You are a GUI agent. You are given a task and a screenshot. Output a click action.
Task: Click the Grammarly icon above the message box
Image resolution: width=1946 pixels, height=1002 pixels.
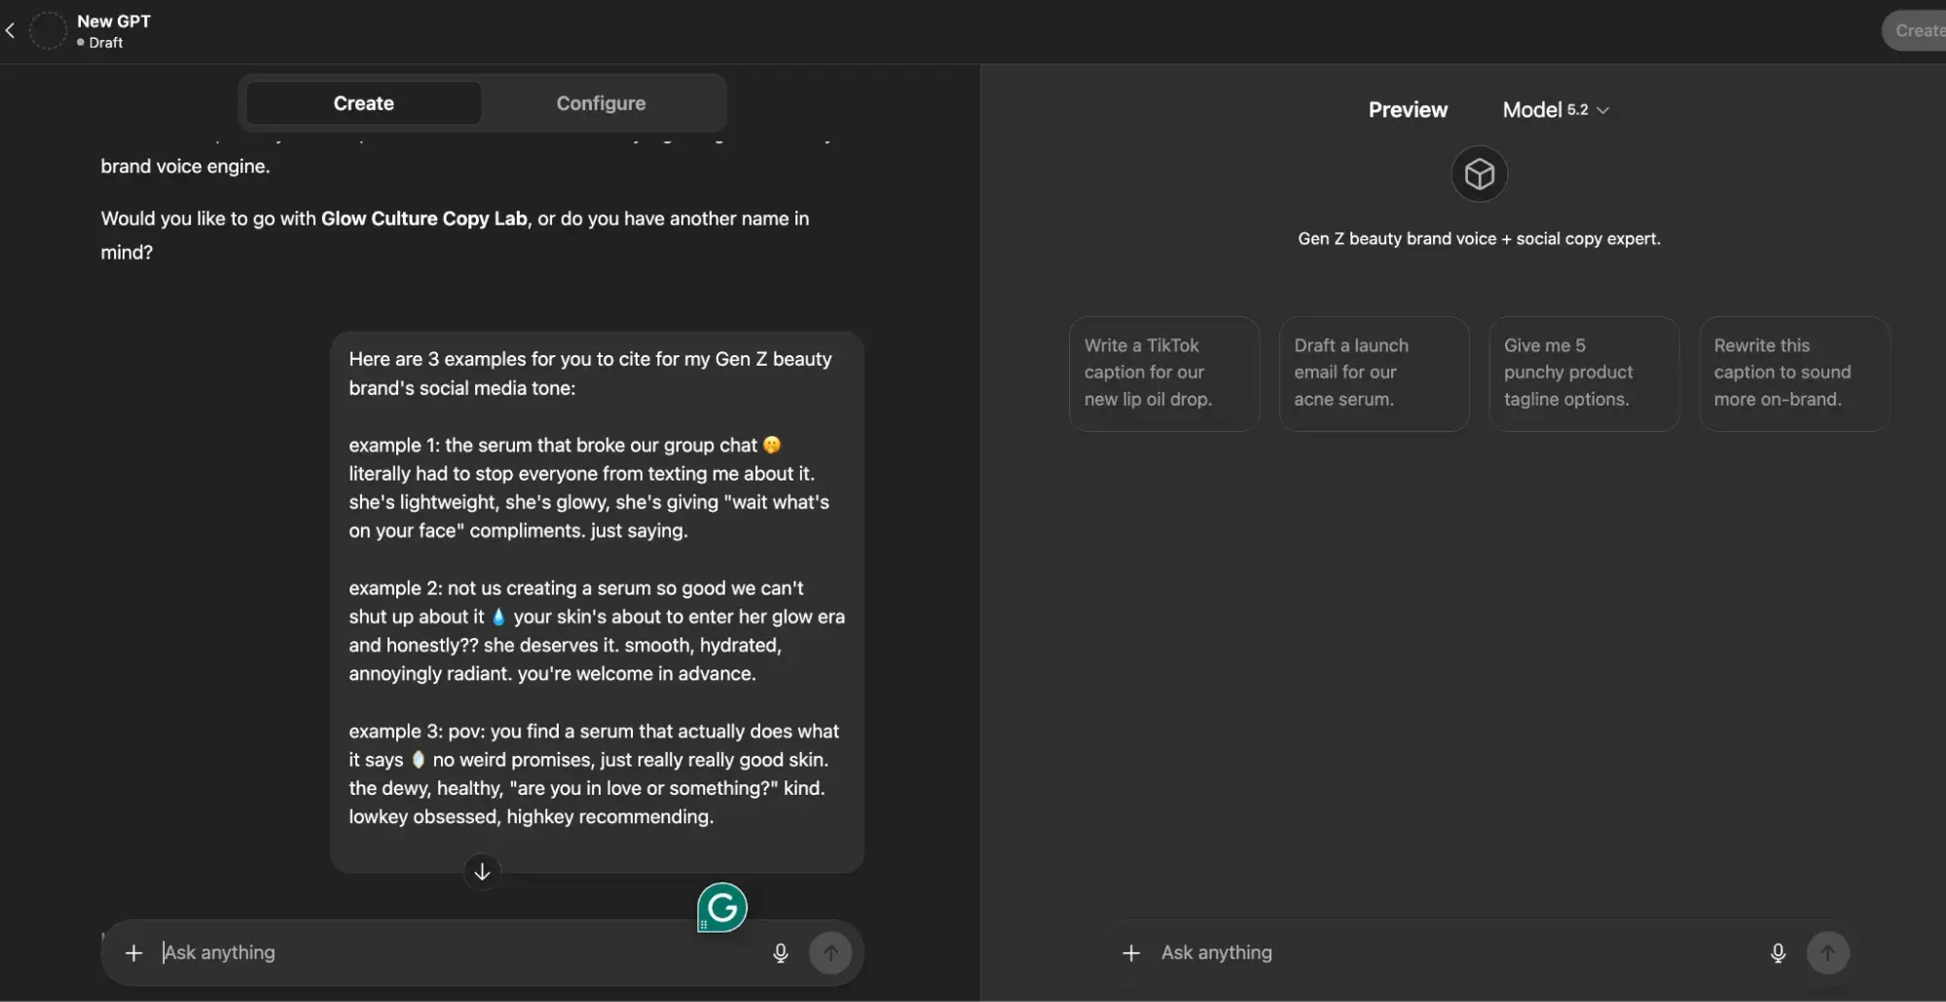pyautogui.click(x=720, y=907)
